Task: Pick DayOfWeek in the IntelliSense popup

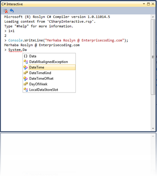Action: (x=38, y=84)
